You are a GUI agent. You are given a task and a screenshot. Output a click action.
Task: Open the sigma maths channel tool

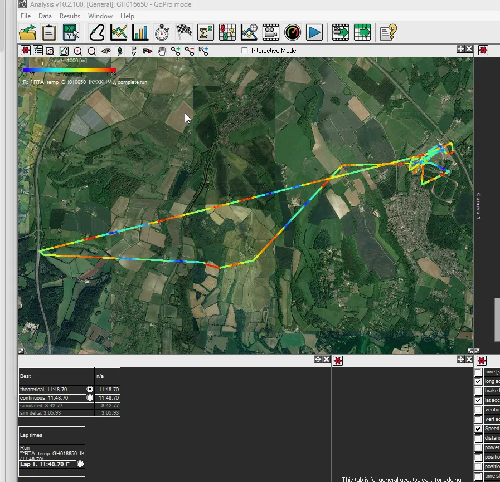tap(205, 32)
